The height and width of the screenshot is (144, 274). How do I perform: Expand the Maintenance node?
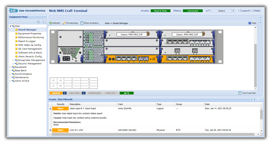click(10, 78)
